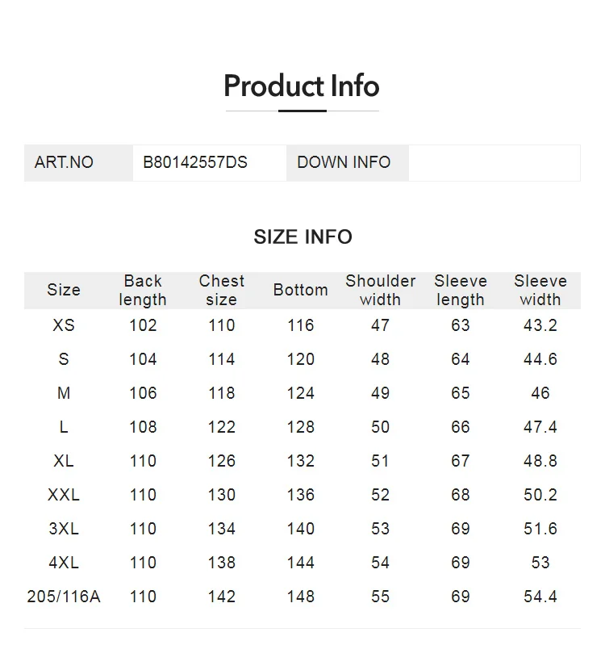Select the DOWN INFO label cell
The image size is (605, 645).
344,162
